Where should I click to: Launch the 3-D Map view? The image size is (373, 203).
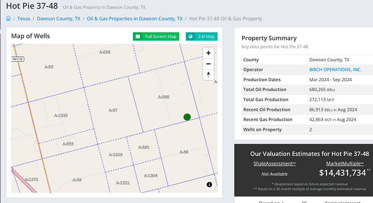[202, 36]
